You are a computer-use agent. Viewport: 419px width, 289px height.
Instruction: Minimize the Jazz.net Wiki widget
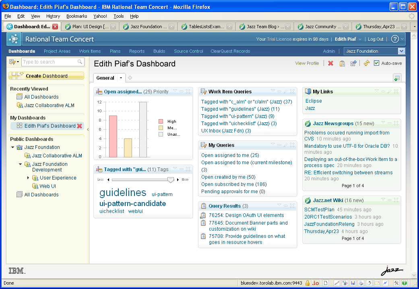(390, 200)
